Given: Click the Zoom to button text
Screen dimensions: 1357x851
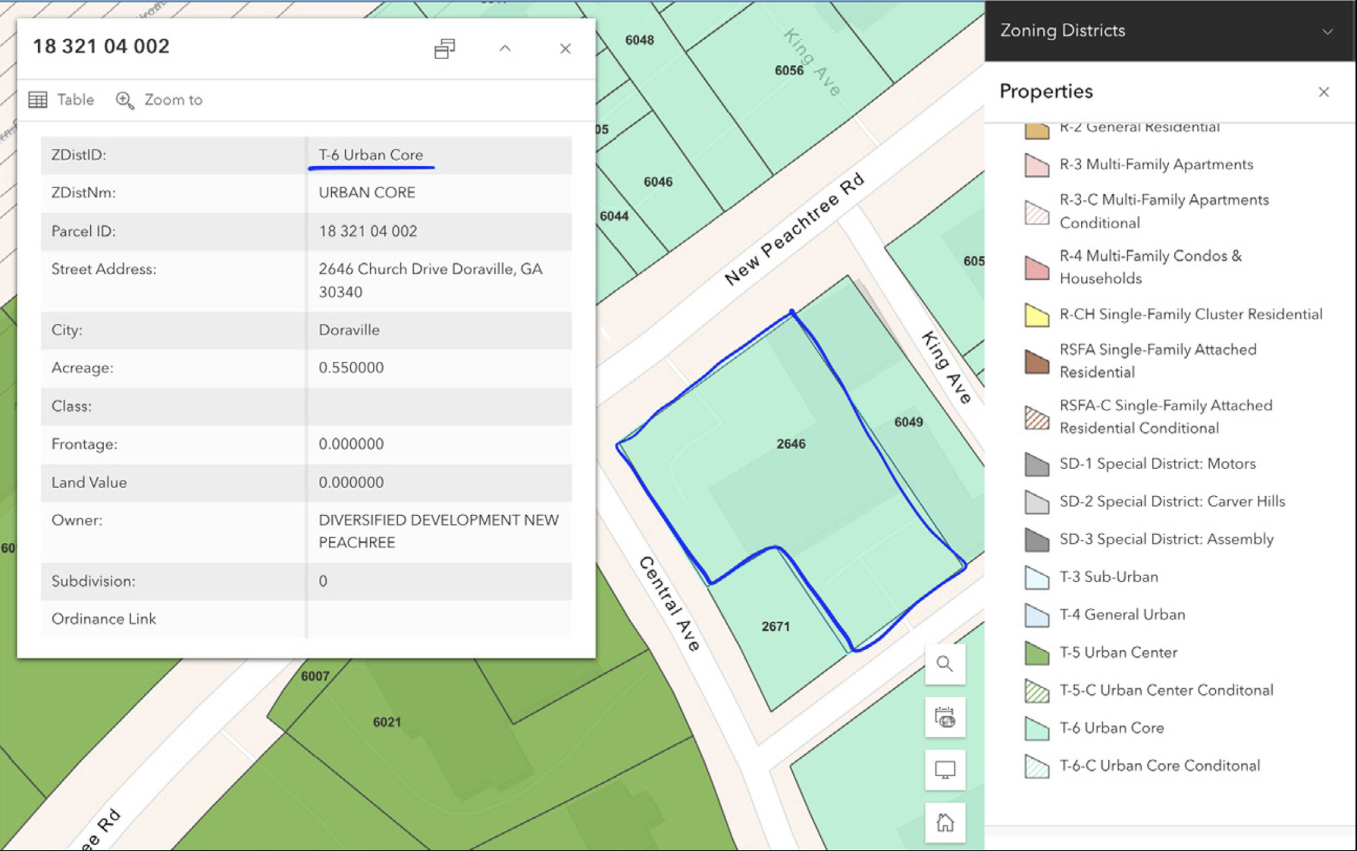Looking at the screenshot, I should point(174,100).
